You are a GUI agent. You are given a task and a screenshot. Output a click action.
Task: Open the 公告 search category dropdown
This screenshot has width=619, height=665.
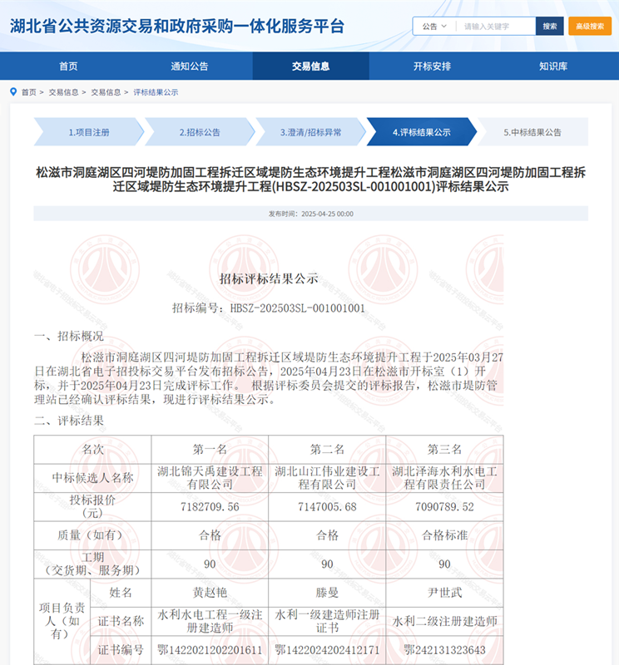click(434, 27)
